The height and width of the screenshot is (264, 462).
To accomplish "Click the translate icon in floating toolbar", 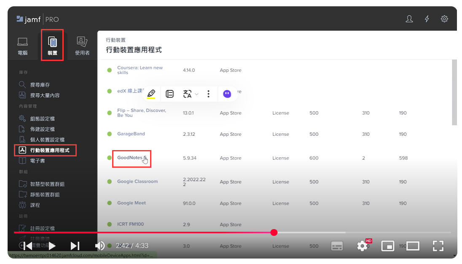I will coord(188,94).
